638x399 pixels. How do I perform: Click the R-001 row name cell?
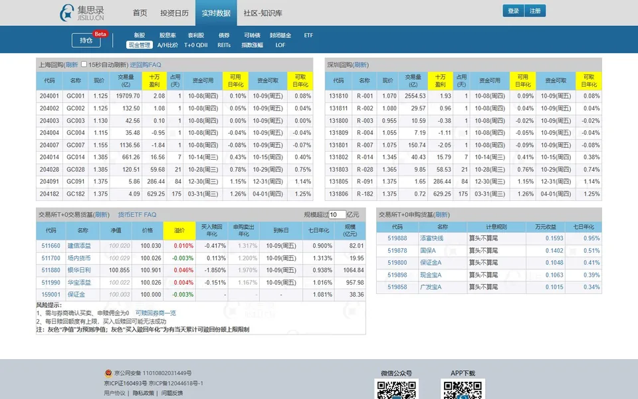click(365, 96)
